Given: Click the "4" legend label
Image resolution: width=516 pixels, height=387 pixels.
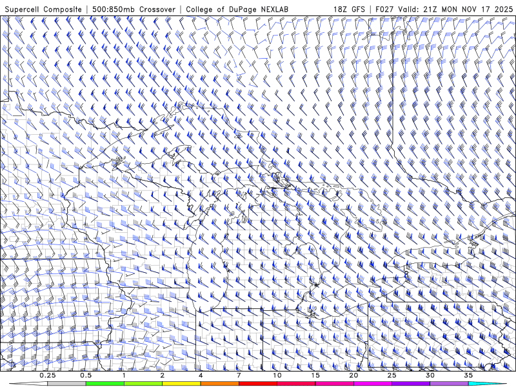Looking at the screenshot, I should click(201, 375).
